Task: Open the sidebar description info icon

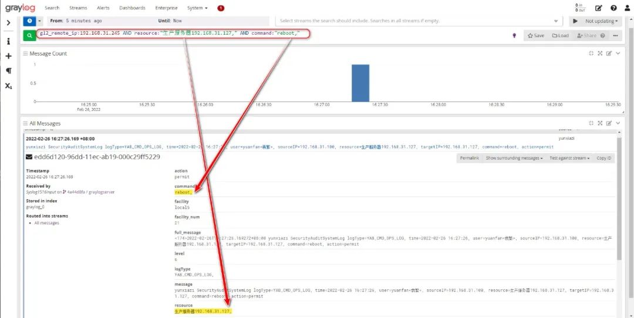Action: 8,42
